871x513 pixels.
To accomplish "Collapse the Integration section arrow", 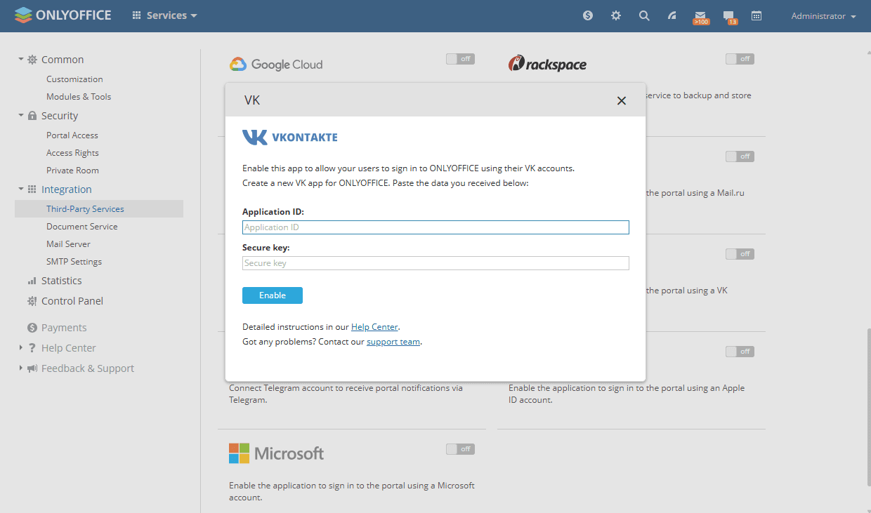I will [21, 189].
